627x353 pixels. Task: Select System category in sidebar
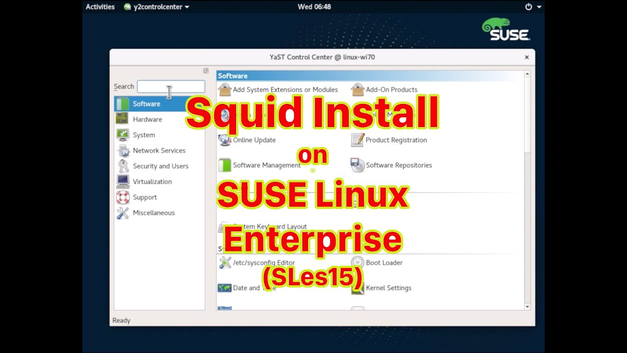(x=159, y=135)
